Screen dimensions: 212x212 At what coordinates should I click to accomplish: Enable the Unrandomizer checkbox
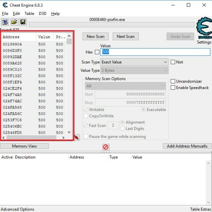pyautogui.click(x=173, y=81)
